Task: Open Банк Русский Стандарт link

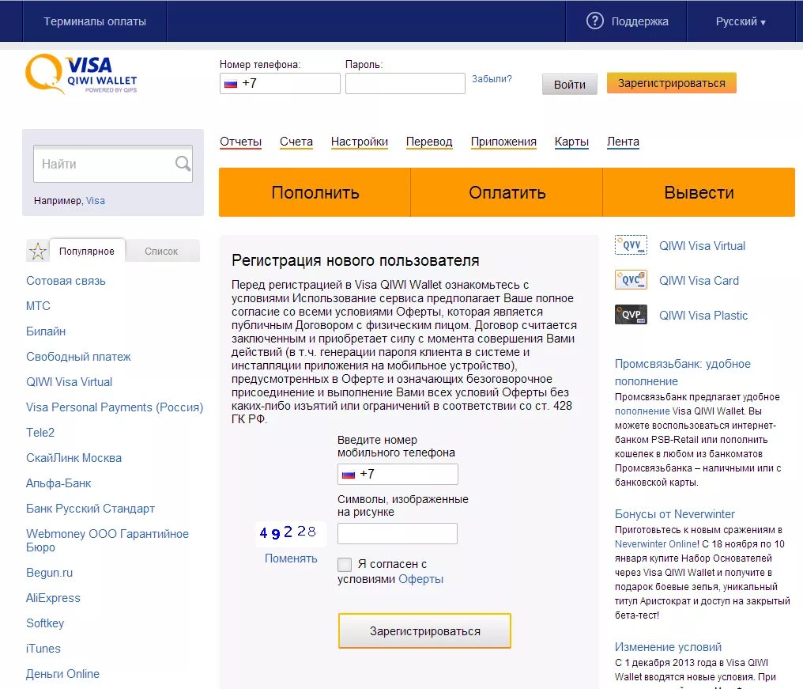Action: (90, 509)
